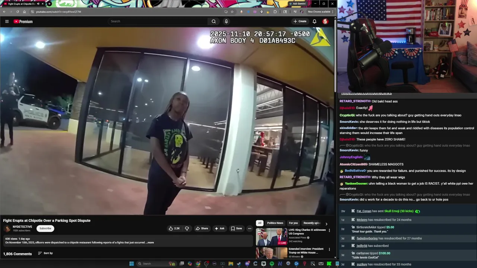Select the All filter chip
Image resolution: width=477 pixels, height=268 pixels.
coord(260,223)
